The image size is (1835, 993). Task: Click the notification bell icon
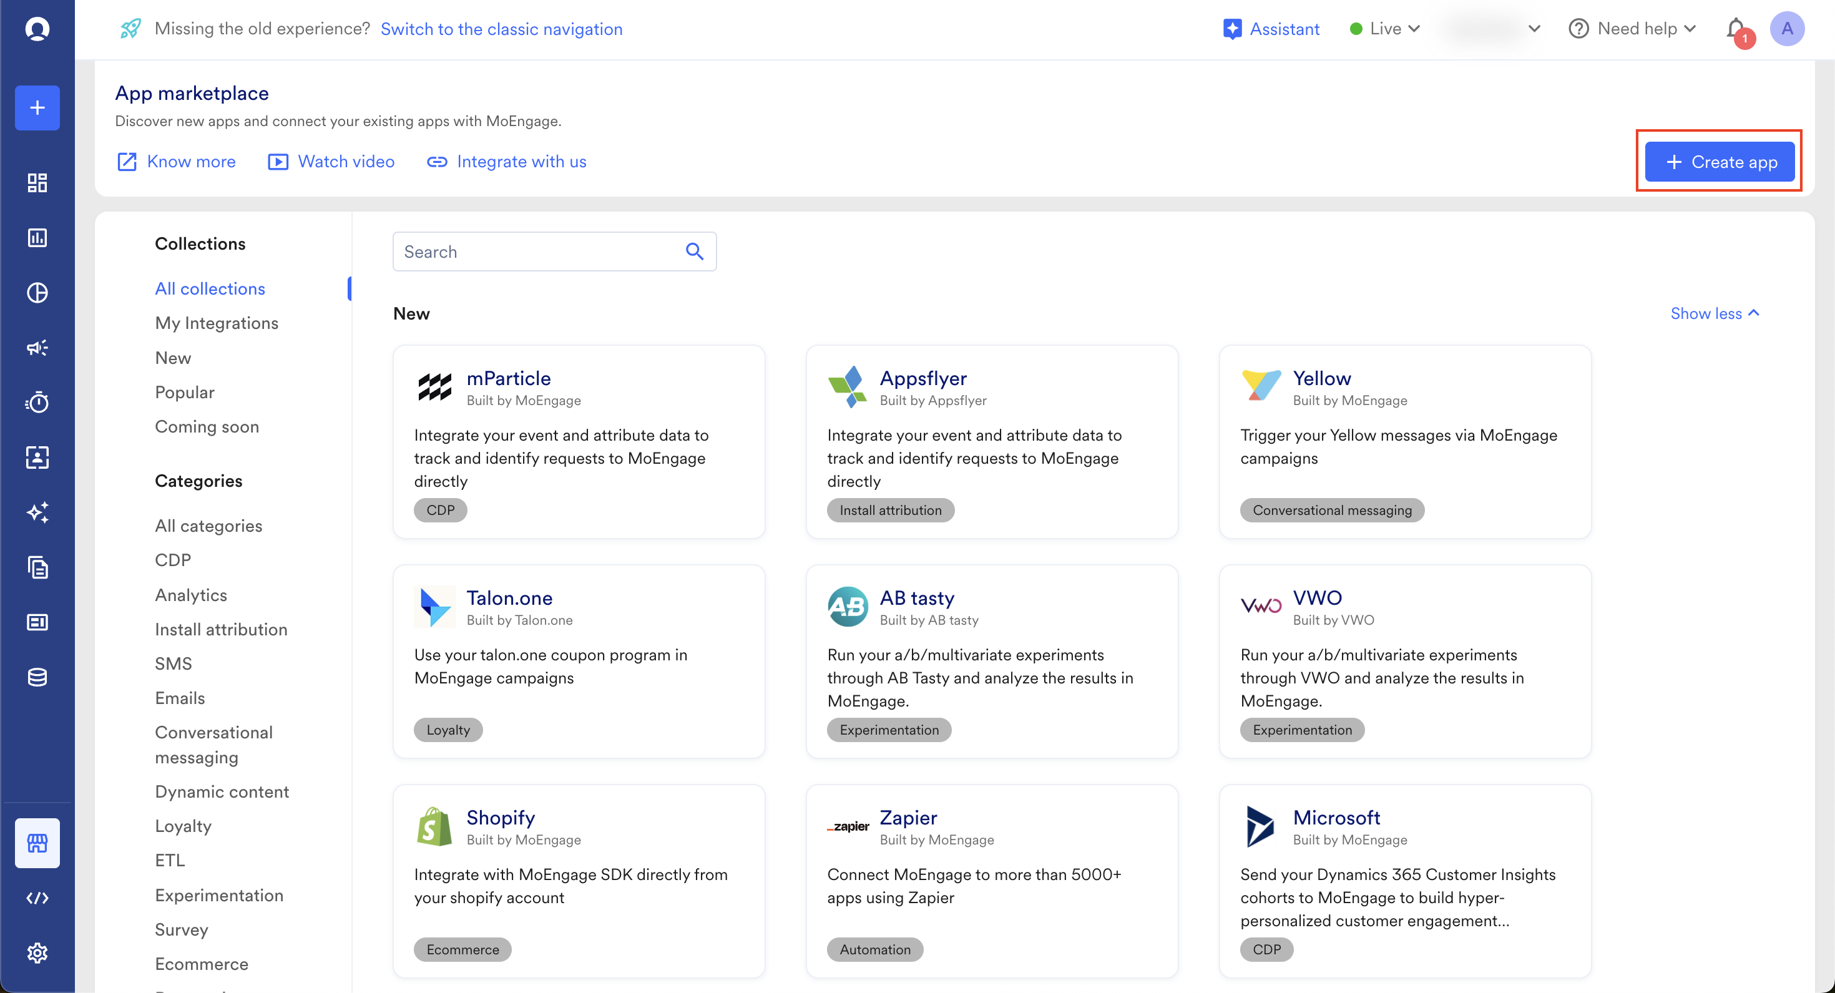click(1736, 30)
